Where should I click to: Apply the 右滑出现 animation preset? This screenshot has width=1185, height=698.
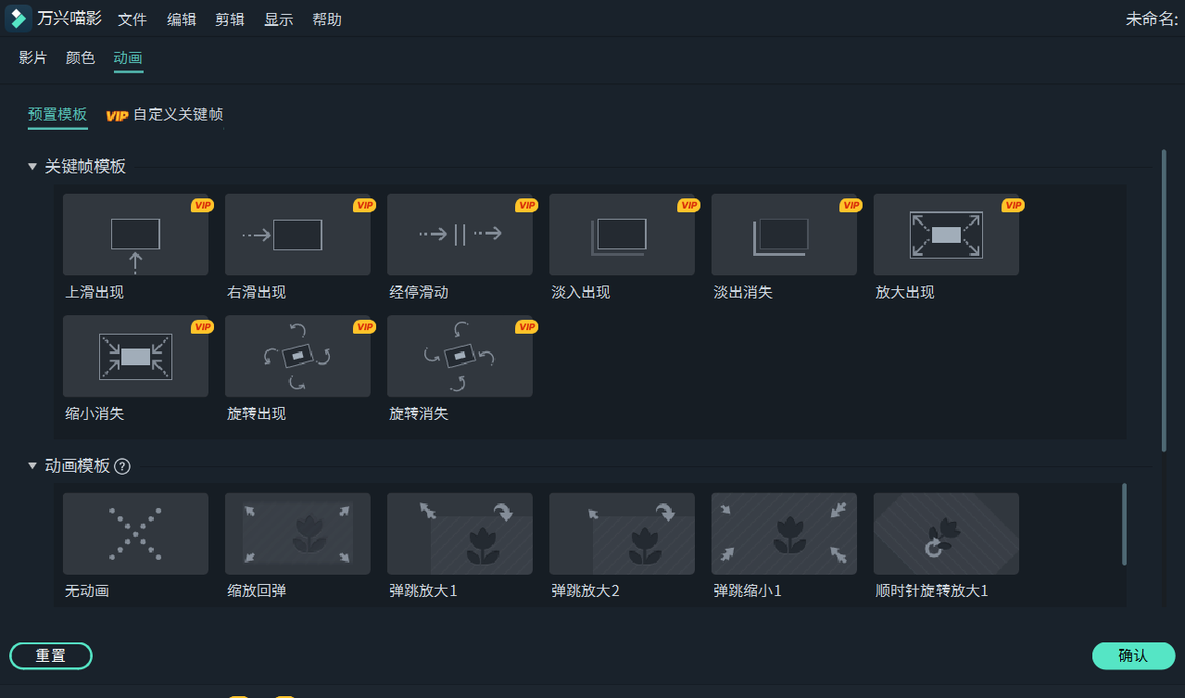point(297,235)
